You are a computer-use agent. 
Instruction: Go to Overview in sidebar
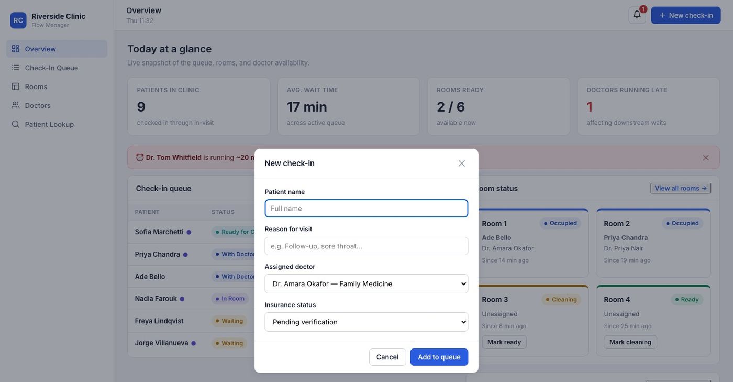57,49
